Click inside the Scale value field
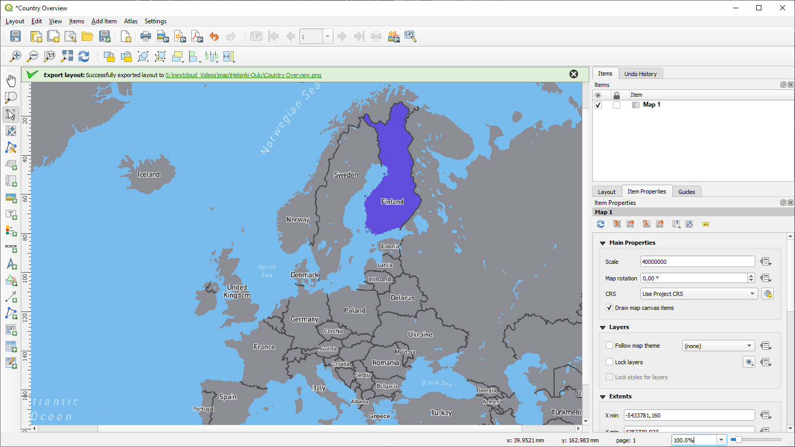 [x=697, y=261]
